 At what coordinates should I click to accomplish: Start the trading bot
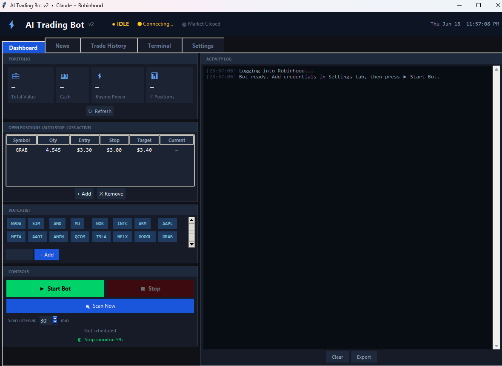(55, 288)
